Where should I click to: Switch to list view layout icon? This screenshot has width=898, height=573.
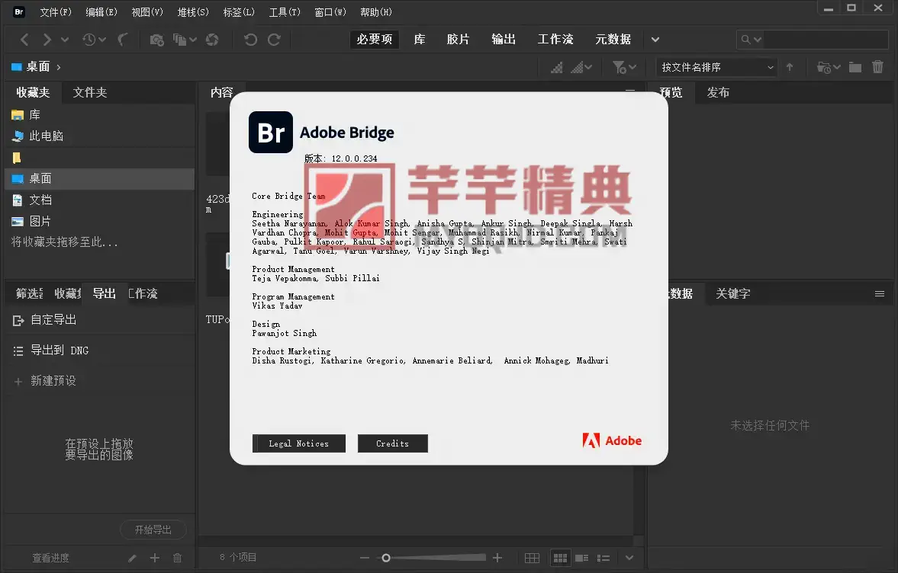(604, 557)
